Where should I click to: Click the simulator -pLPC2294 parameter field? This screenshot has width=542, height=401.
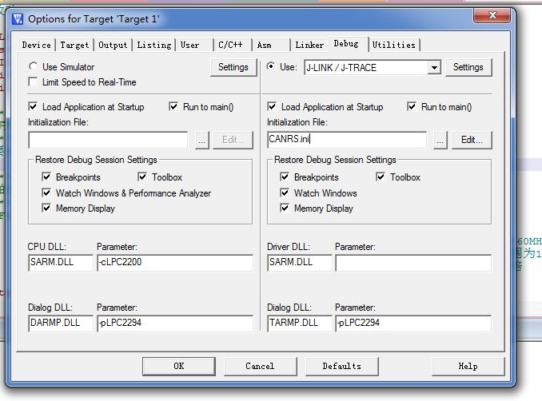click(x=175, y=324)
